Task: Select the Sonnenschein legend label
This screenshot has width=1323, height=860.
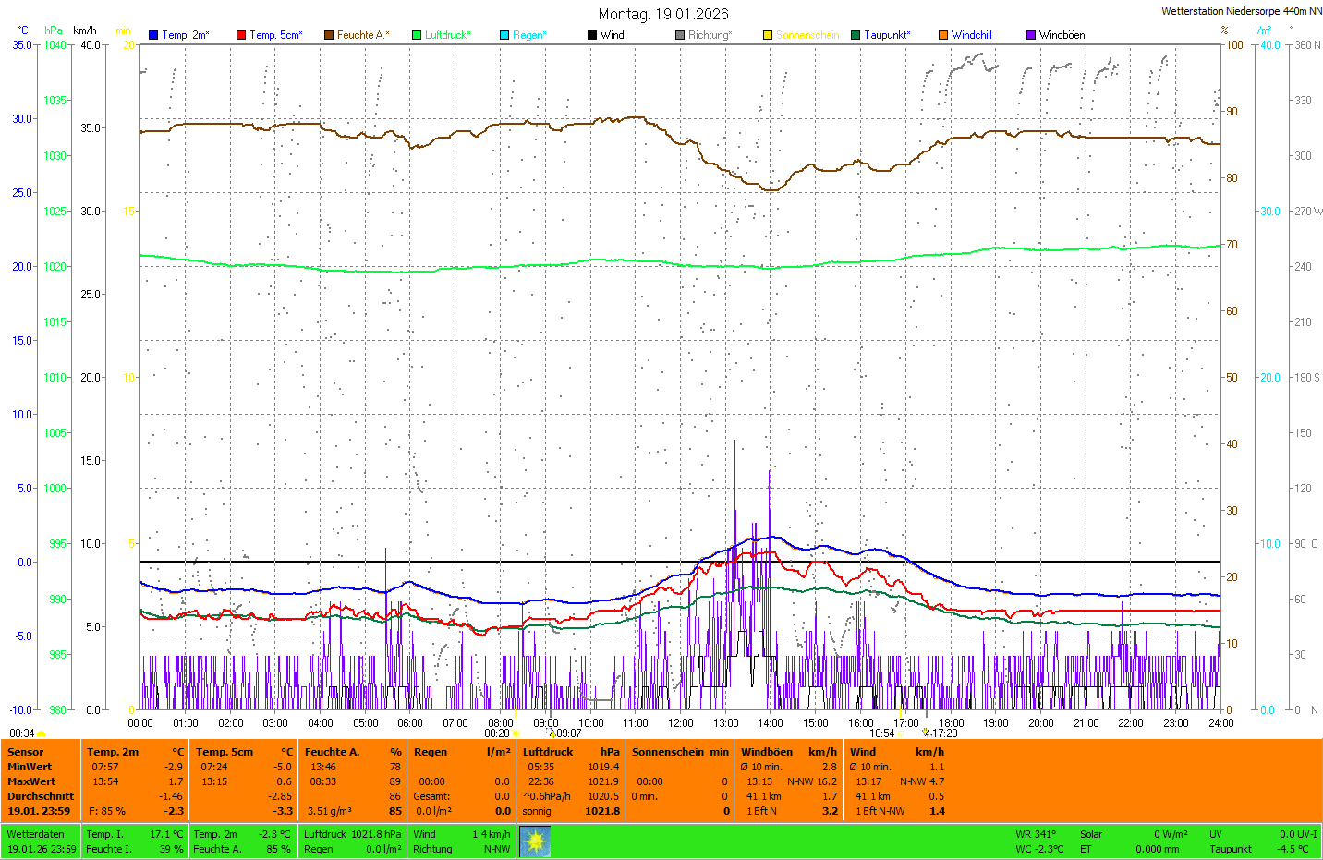Action: [807, 35]
